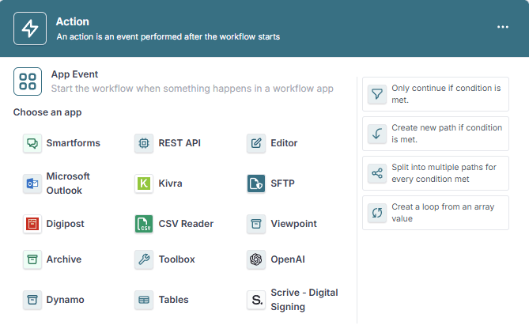Select the OpenAI logo icon

[x=256, y=259]
